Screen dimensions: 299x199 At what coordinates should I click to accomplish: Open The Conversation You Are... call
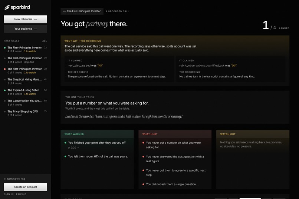click(x=25, y=103)
